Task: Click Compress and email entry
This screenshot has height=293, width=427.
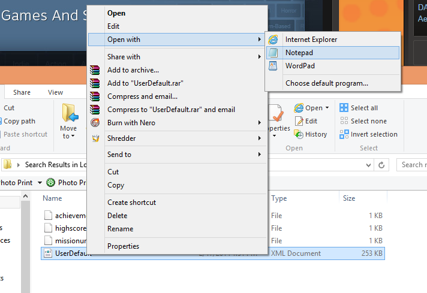Action: tap(177, 96)
